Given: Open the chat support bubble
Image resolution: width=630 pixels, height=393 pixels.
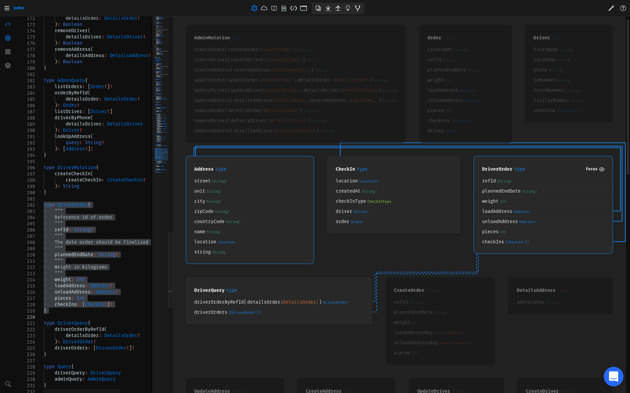Looking at the screenshot, I should 613,377.
